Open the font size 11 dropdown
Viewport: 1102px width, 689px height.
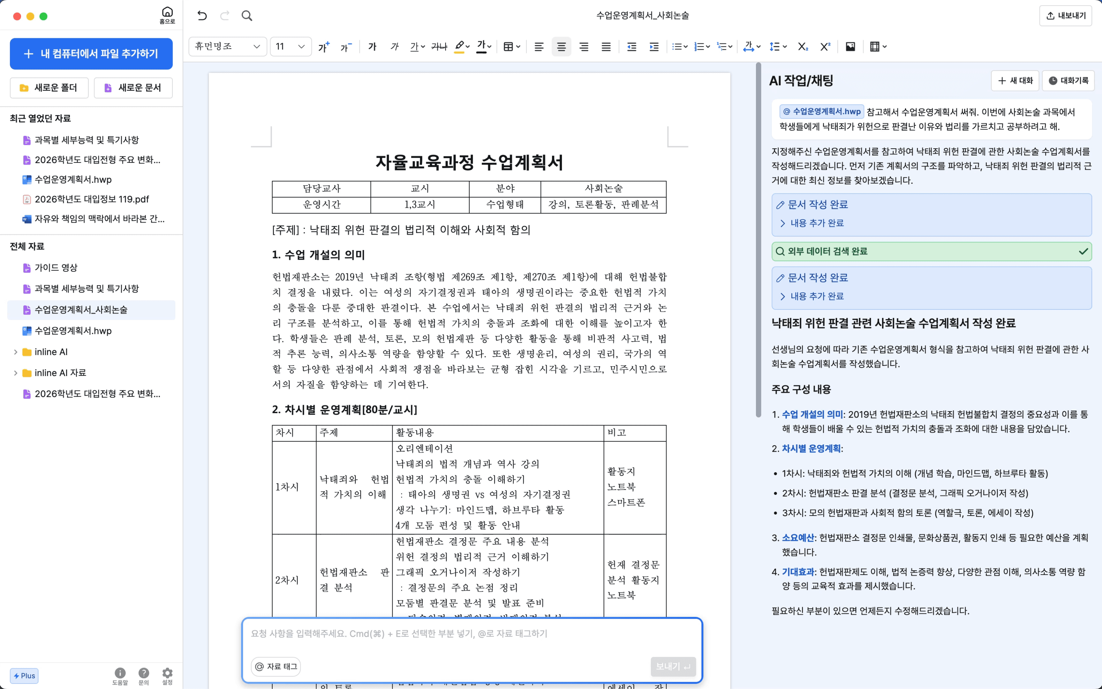point(291,47)
